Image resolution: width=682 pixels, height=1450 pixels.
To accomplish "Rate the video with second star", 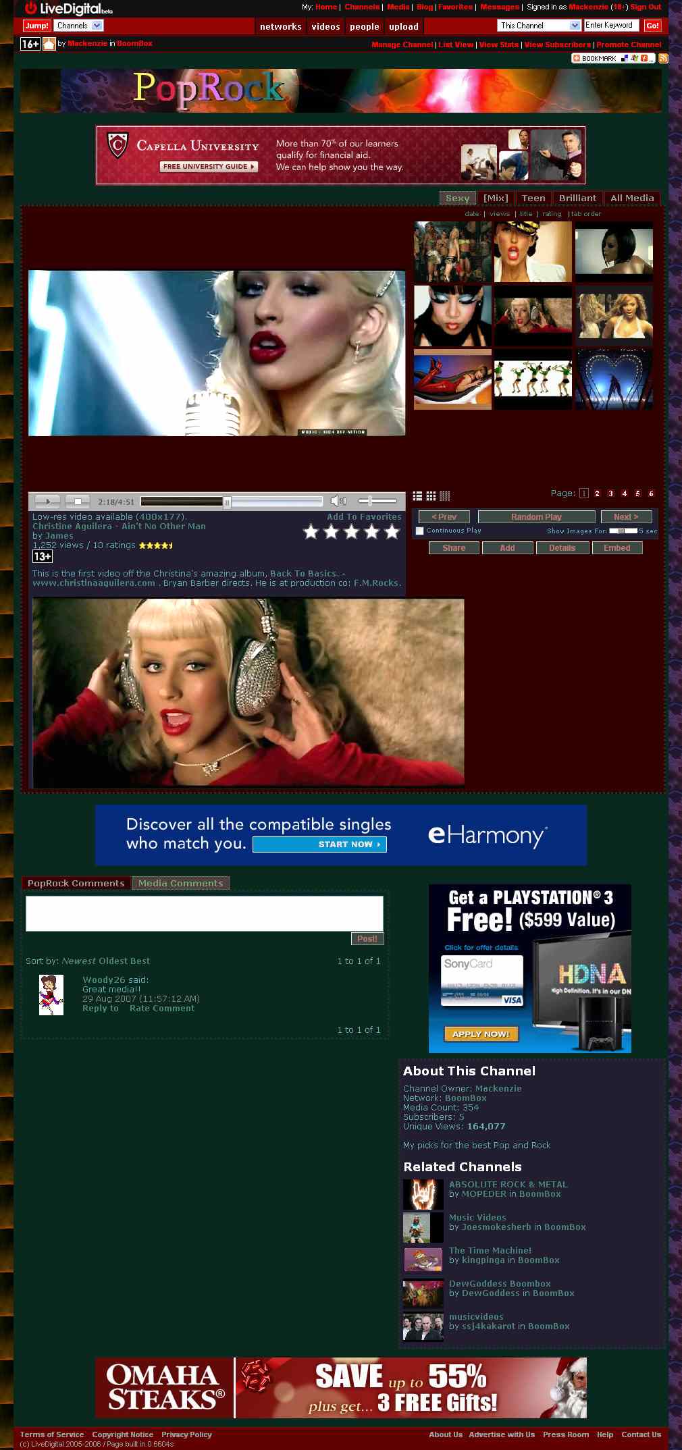I will [331, 532].
